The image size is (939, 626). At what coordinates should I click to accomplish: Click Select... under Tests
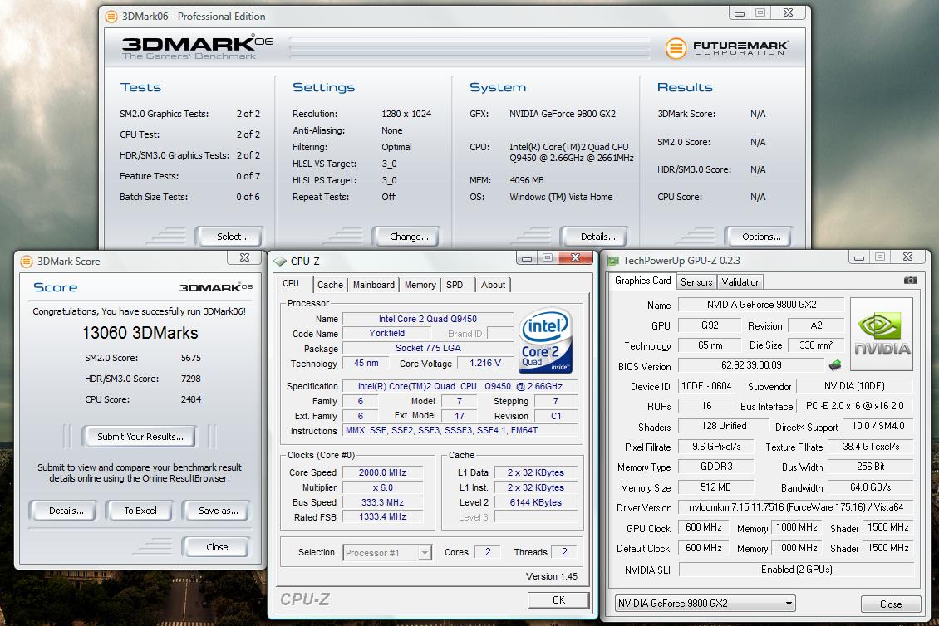(x=232, y=237)
